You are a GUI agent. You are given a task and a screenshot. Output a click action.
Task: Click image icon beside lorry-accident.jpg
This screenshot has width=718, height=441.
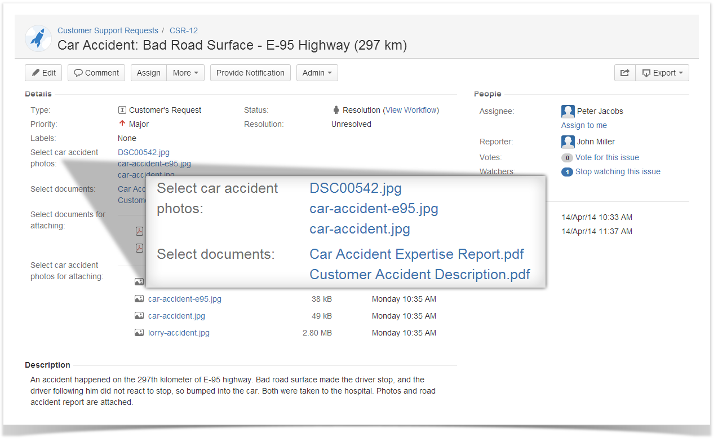139,333
